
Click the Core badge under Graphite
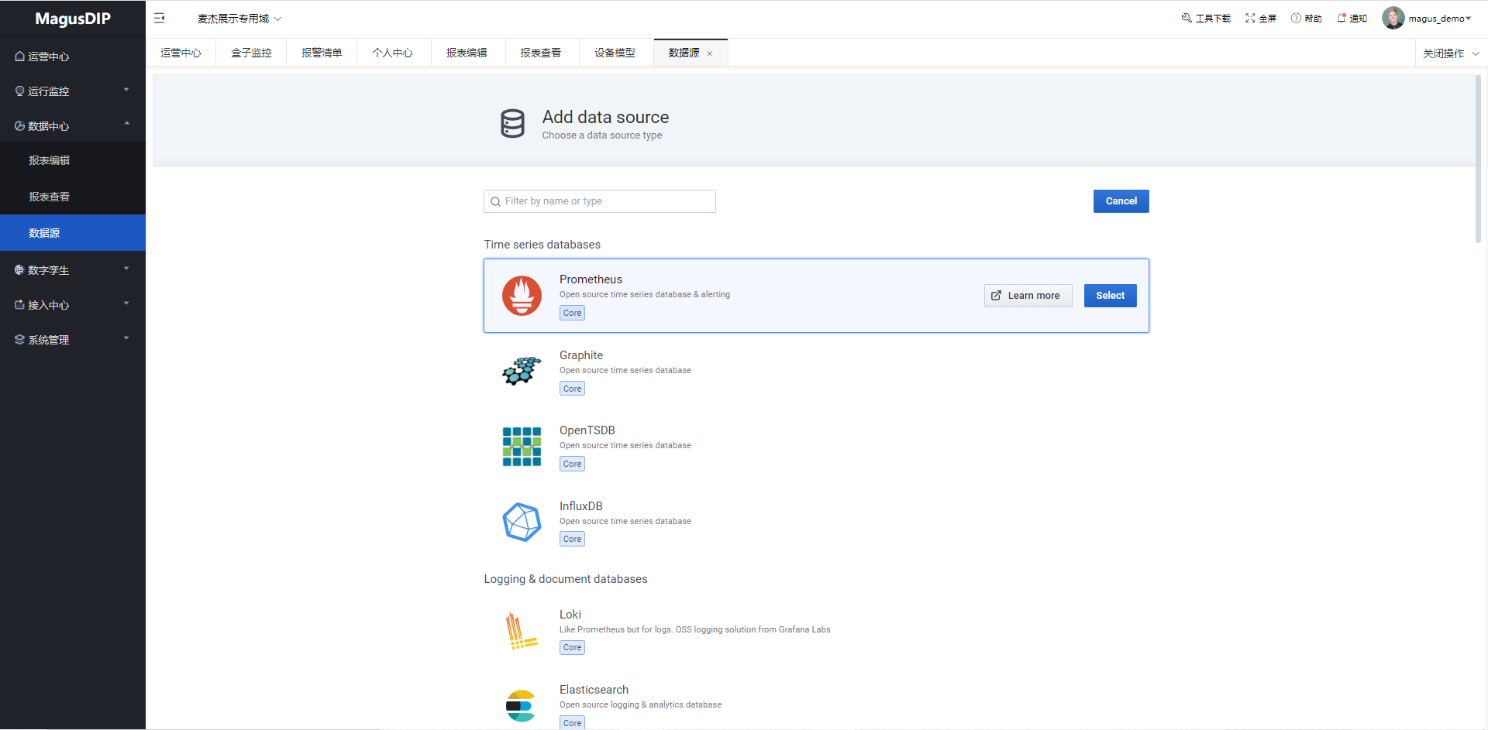573,389
